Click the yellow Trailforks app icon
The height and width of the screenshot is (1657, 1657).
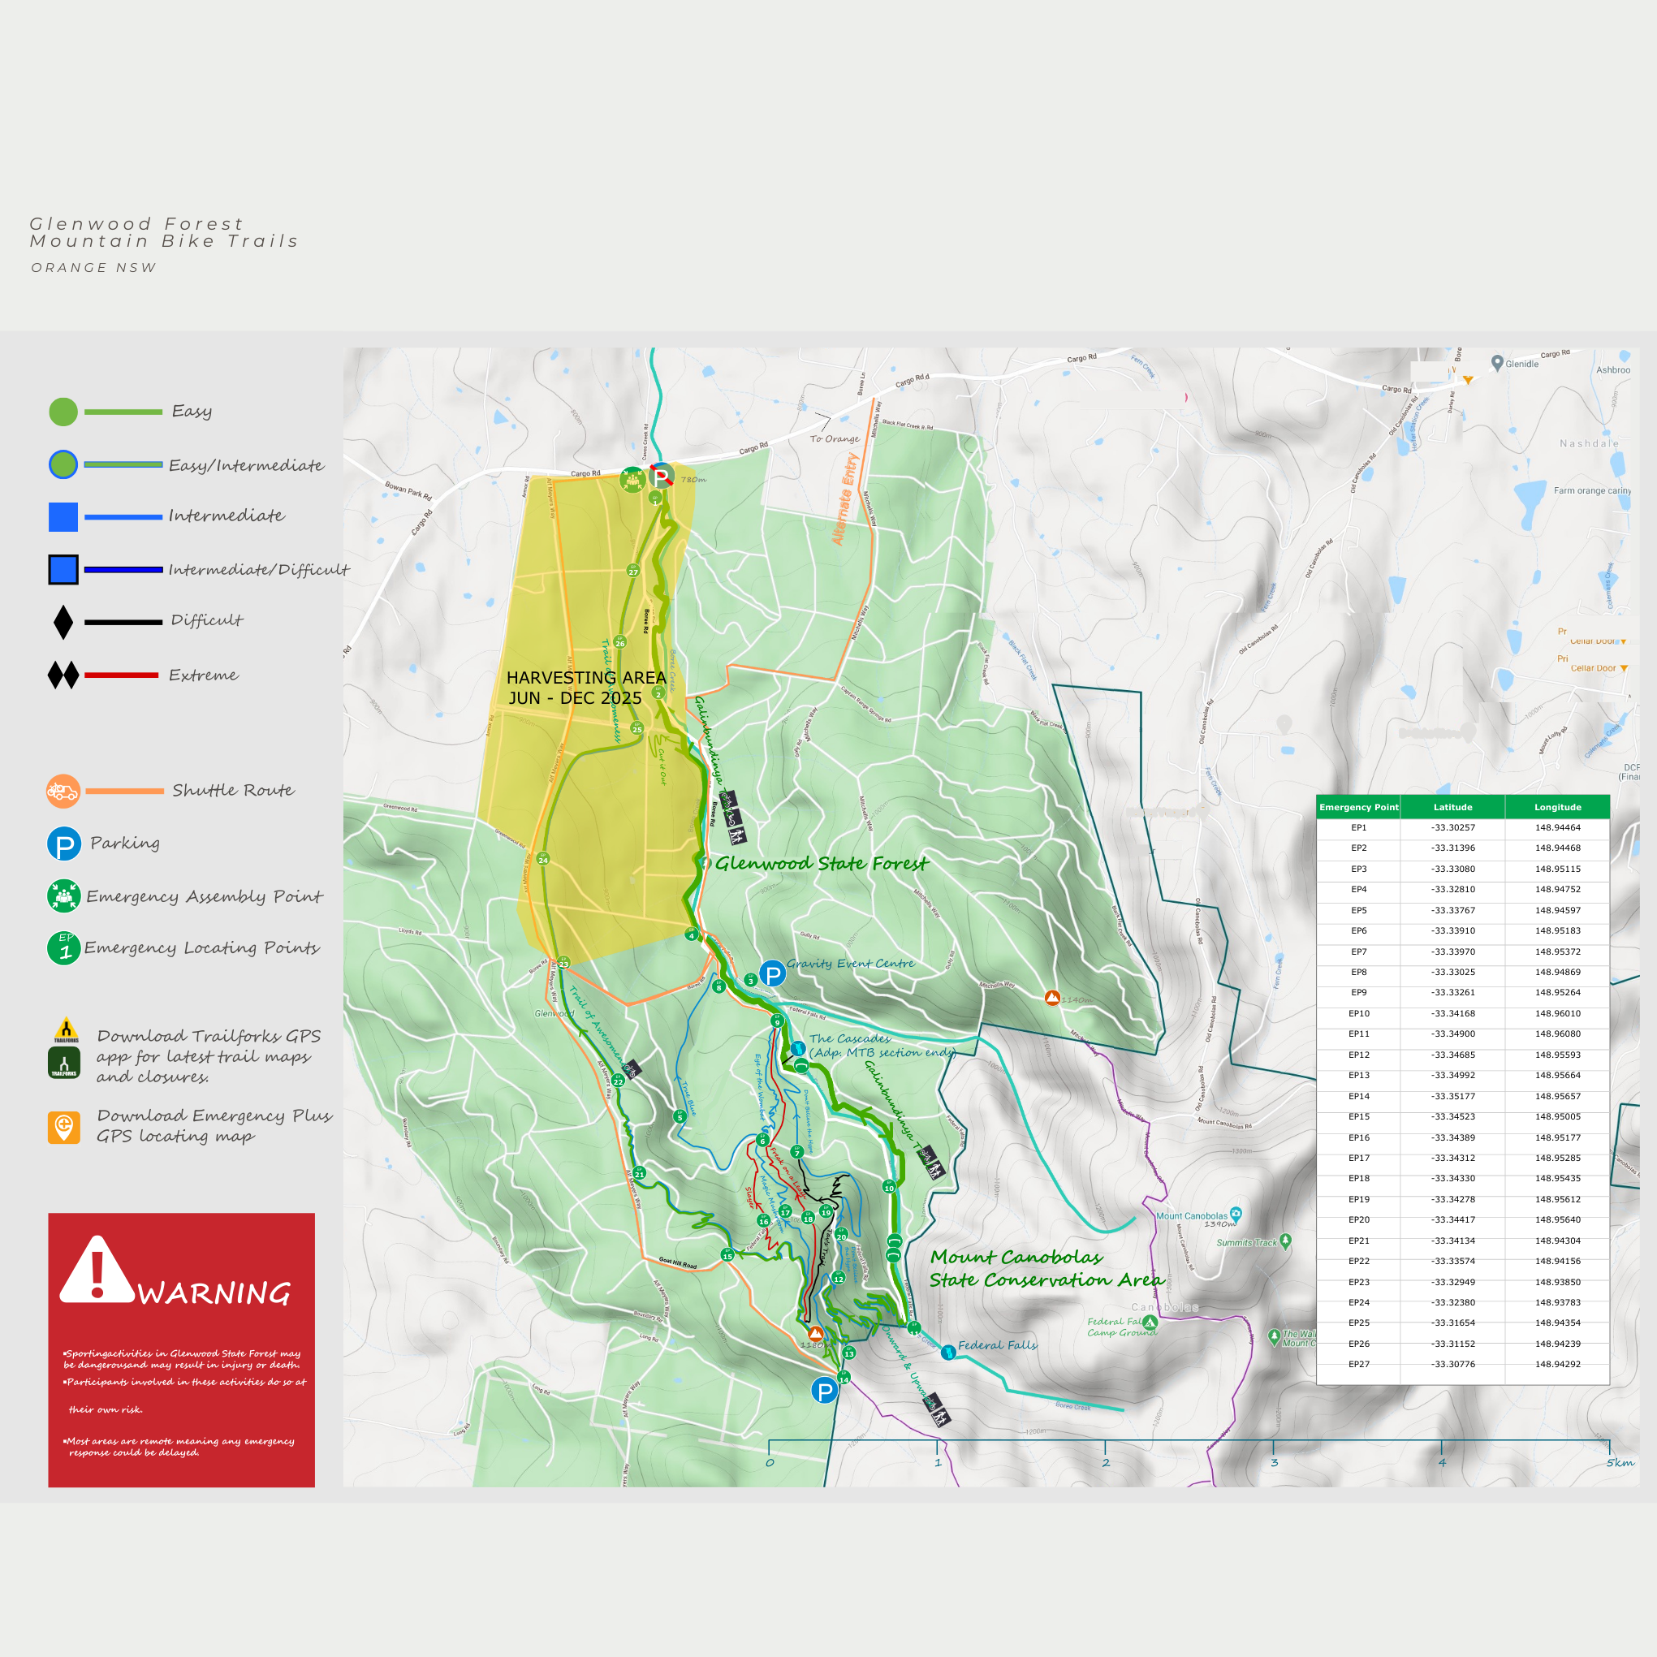pos(66,1030)
